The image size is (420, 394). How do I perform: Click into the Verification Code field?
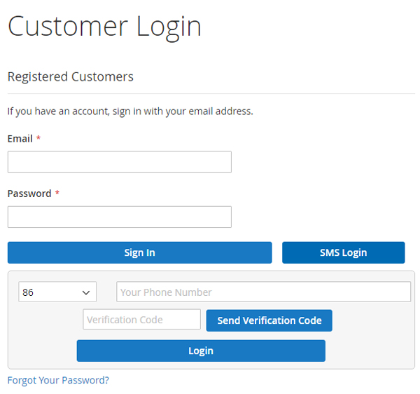tap(141, 320)
